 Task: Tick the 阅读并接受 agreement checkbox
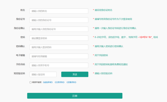pos(30,82)
